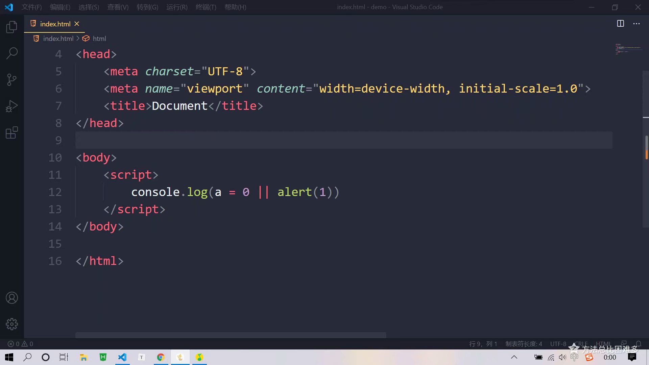
Task: Open the QQ Music taskbar icon
Action: pyautogui.click(x=199, y=357)
